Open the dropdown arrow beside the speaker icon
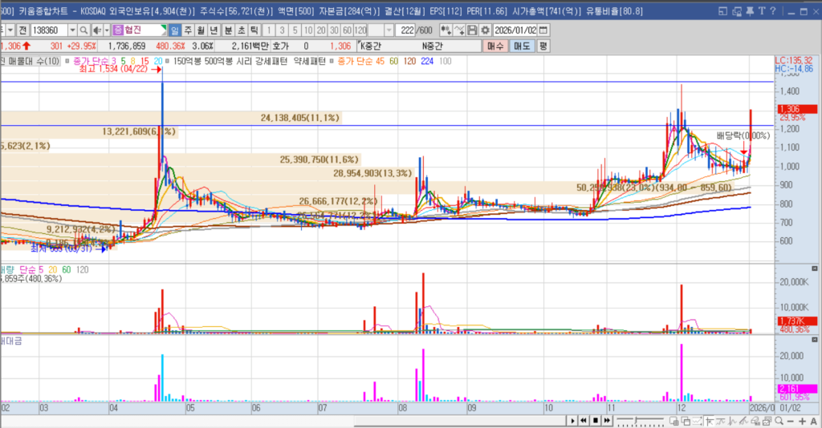Screen dimensions: 822x428 [x=106, y=30]
